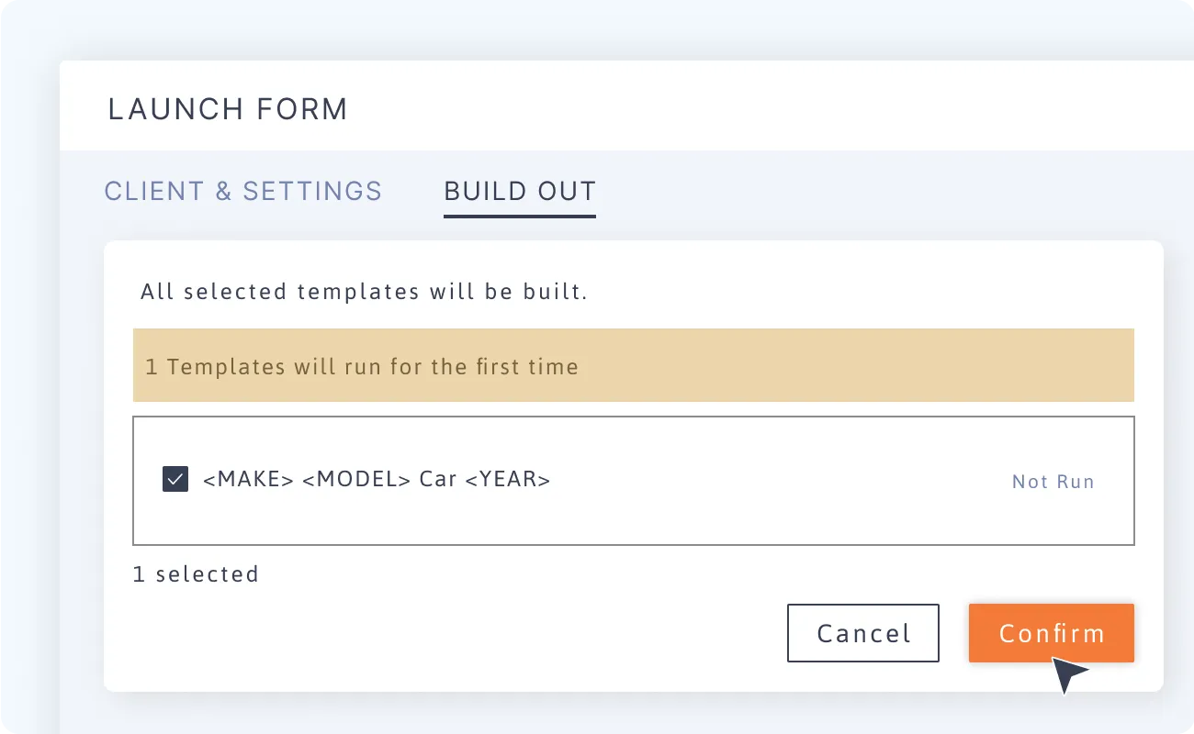Open BUILD OUT view via its tab

pos(519,191)
